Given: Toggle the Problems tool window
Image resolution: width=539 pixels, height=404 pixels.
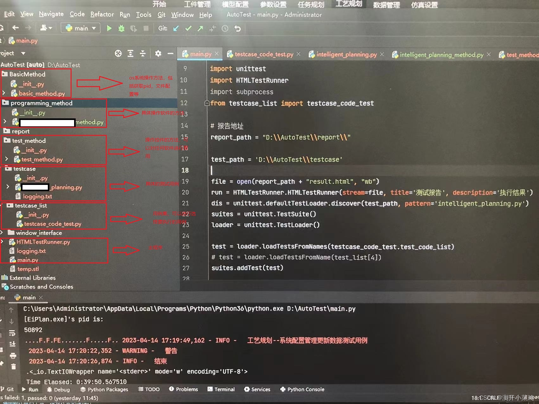Looking at the screenshot, I should click(183, 389).
